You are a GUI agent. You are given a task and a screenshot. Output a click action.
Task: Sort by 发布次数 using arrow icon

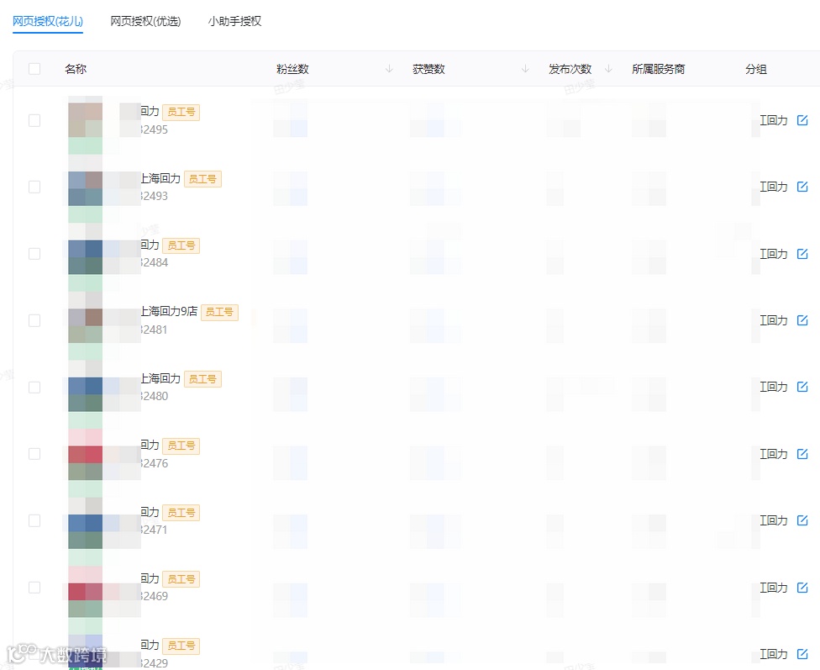tap(608, 69)
